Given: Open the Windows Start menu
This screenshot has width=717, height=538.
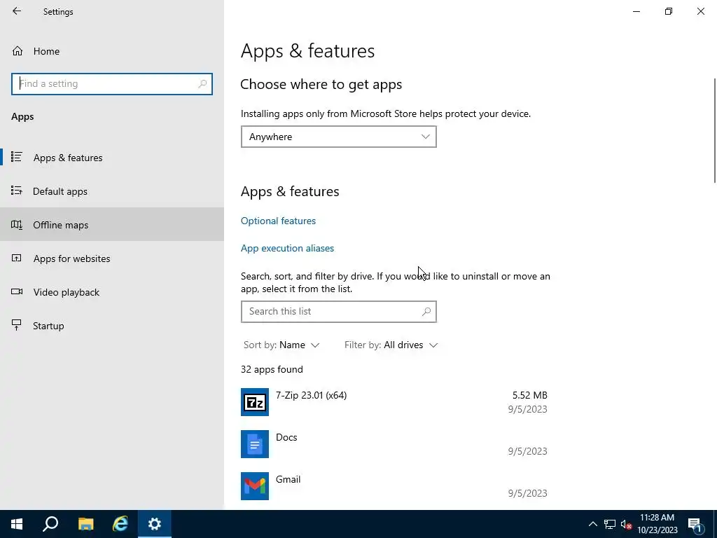Looking at the screenshot, I should [17, 524].
